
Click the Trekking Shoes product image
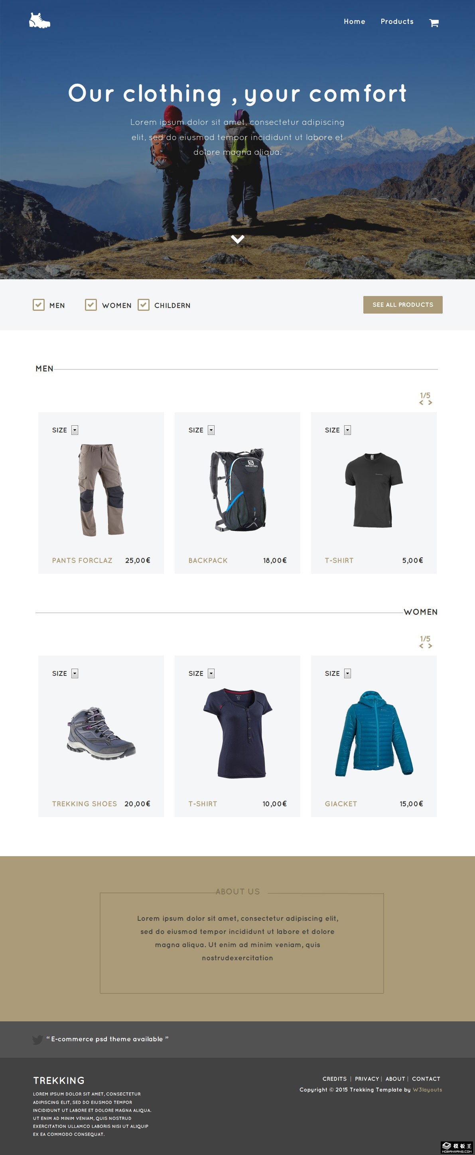101,733
